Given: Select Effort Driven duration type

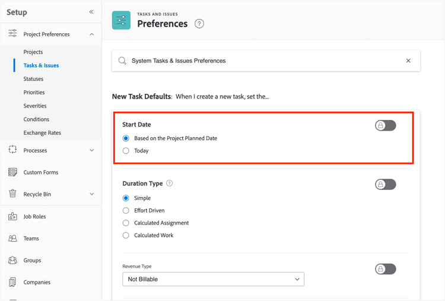Looking at the screenshot, I should coord(126,211).
